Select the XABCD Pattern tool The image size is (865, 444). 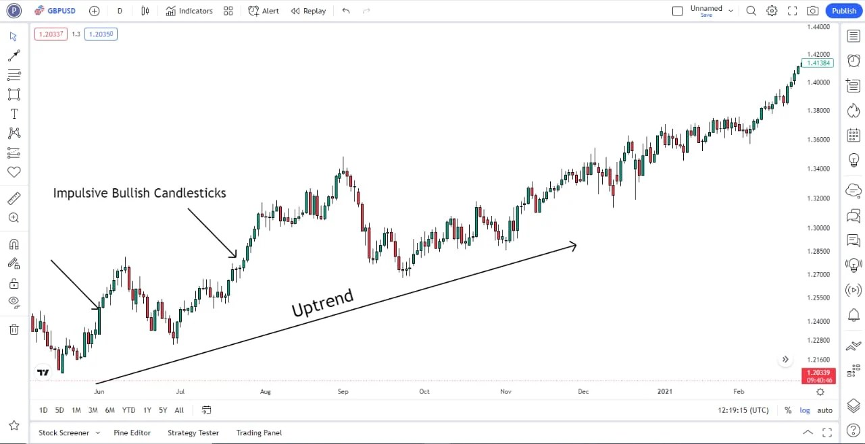click(14, 133)
